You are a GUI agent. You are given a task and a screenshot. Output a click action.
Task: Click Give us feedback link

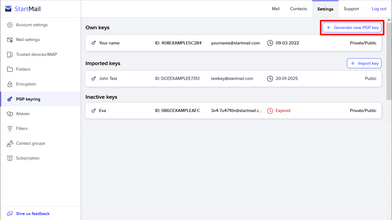point(33,214)
